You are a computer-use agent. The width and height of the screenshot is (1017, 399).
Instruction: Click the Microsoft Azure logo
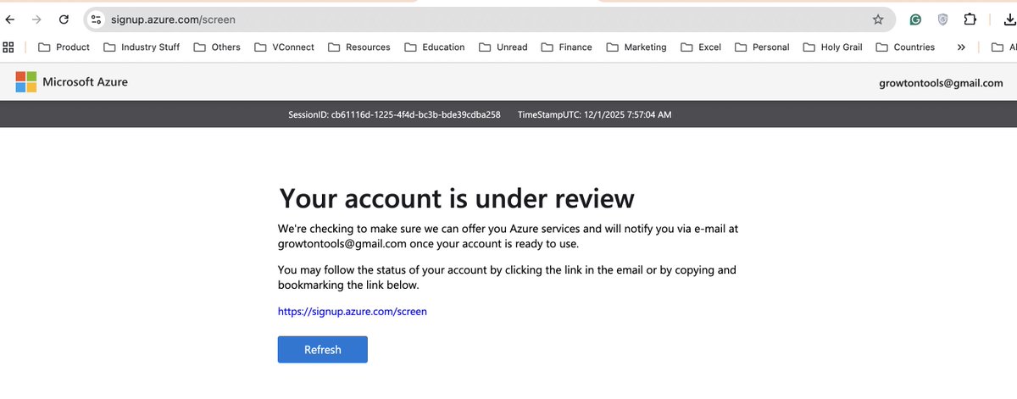[x=25, y=82]
